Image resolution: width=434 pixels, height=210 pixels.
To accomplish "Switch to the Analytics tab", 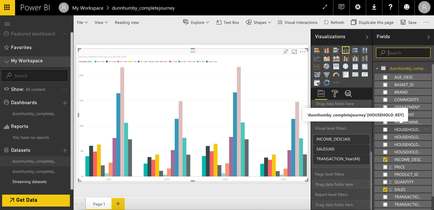I will click(348, 94).
